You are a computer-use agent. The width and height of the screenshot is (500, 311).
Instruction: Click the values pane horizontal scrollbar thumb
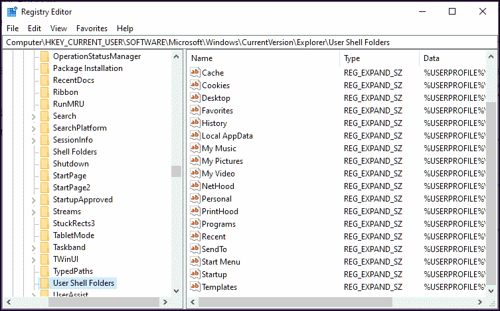[x=295, y=302]
